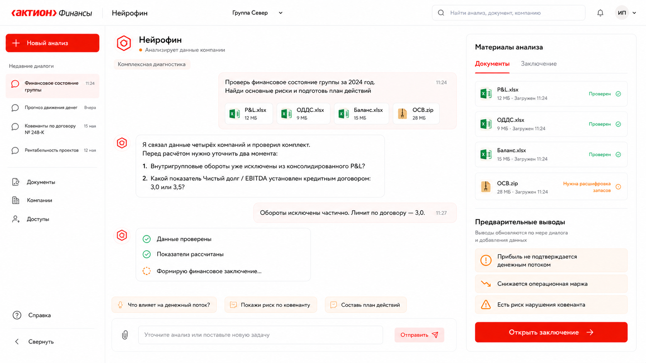The image size is (646, 363).
Task: Collapse the sidebar with Свернуть
Action: pos(35,342)
